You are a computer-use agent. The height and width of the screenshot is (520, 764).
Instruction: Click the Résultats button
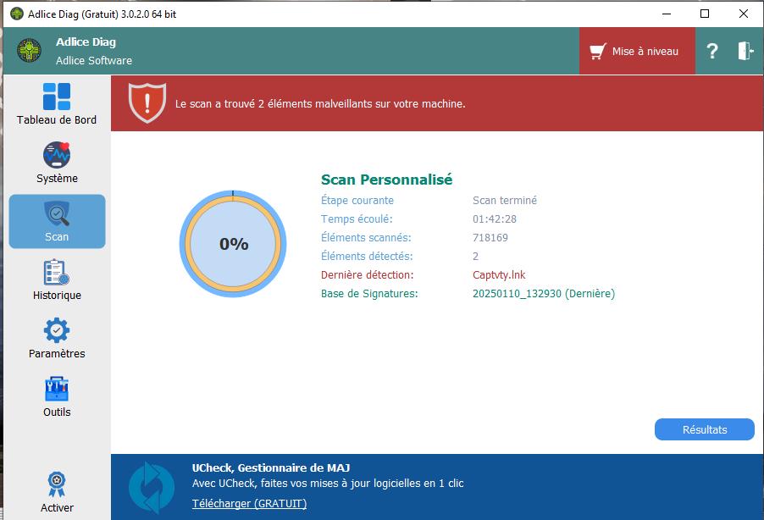click(704, 429)
